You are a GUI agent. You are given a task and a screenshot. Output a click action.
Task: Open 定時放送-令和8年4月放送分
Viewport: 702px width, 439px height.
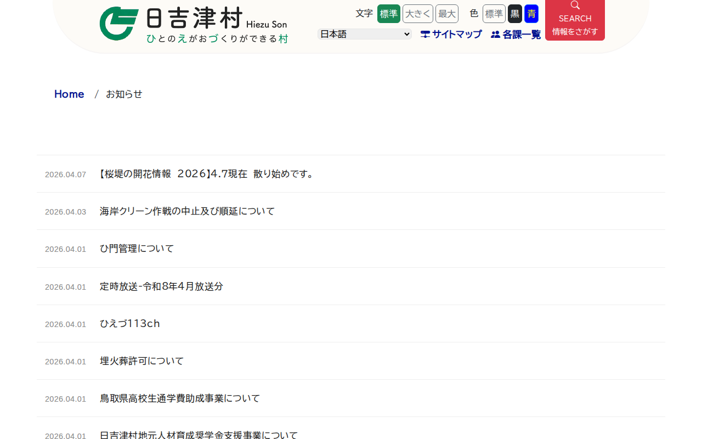click(161, 286)
